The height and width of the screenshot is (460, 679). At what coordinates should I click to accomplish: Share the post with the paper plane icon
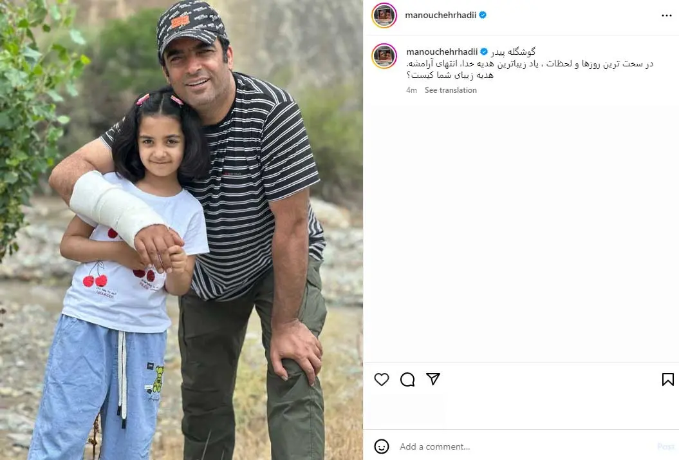pos(433,379)
